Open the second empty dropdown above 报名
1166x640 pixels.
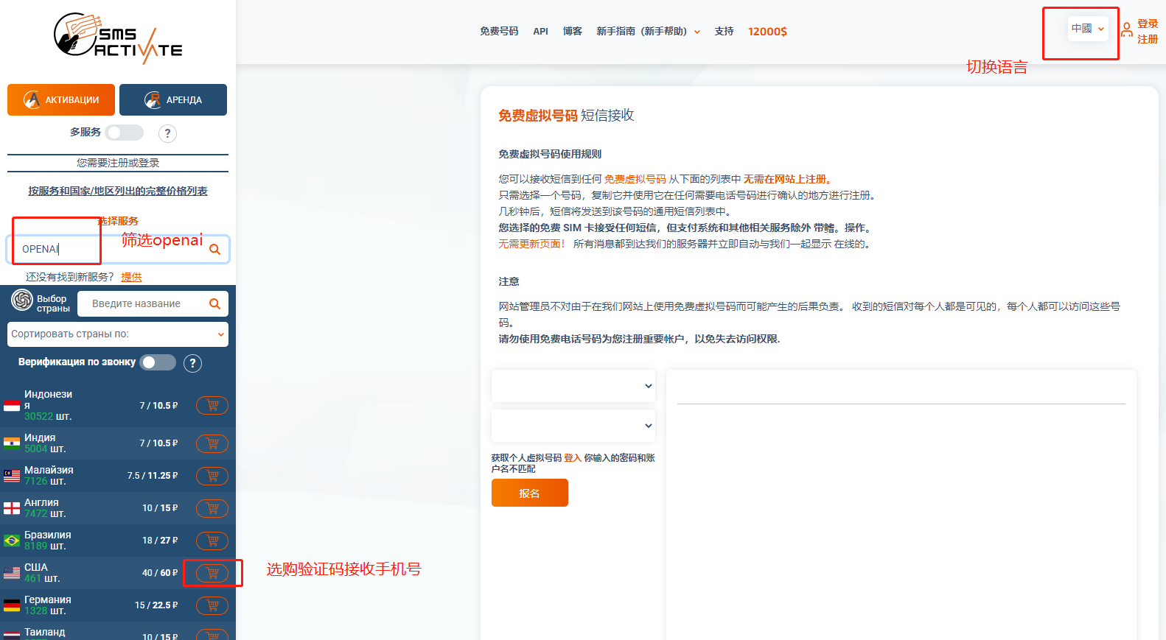[573, 426]
